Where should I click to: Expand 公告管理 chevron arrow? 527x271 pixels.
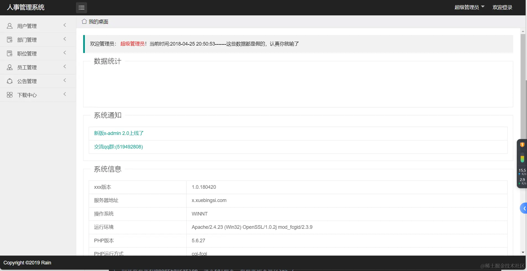[x=65, y=80]
